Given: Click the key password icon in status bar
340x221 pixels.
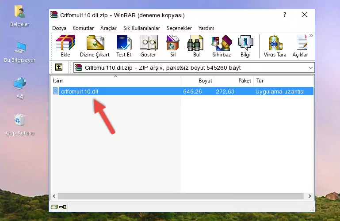Looking at the screenshot, I should coord(63,207).
